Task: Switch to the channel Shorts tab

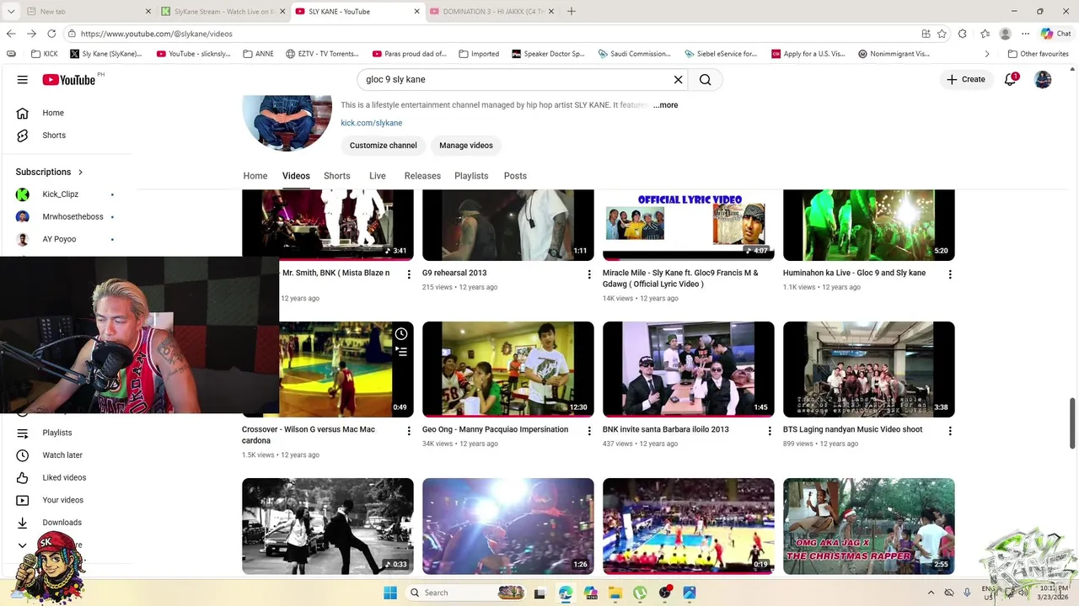Action: point(337,176)
